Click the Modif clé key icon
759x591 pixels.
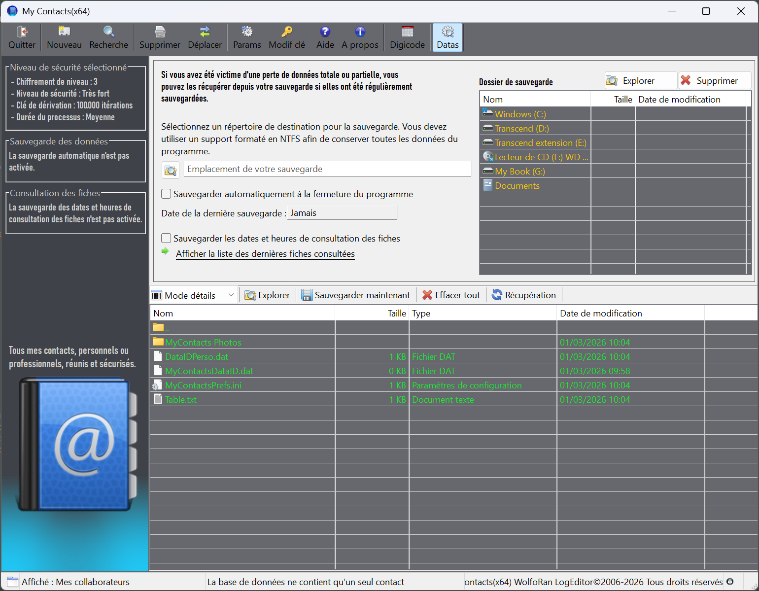pyautogui.click(x=286, y=37)
